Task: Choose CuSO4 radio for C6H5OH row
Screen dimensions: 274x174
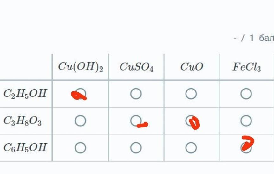Action: pos(136,148)
